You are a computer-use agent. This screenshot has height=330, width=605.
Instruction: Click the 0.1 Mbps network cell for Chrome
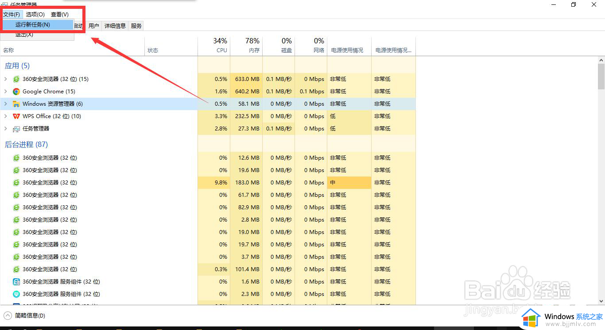311,92
